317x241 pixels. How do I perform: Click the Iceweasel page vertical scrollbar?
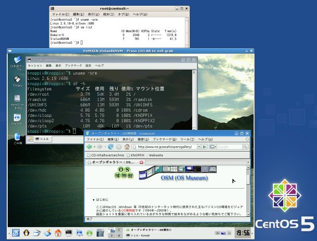pos(248,191)
